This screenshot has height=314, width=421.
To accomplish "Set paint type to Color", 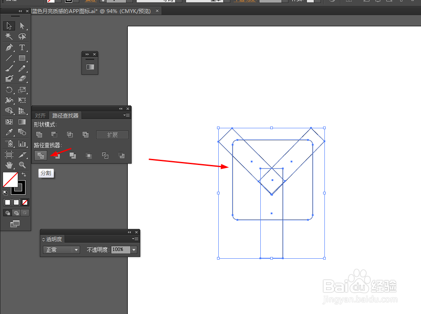I will pyautogui.click(x=7, y=203).
